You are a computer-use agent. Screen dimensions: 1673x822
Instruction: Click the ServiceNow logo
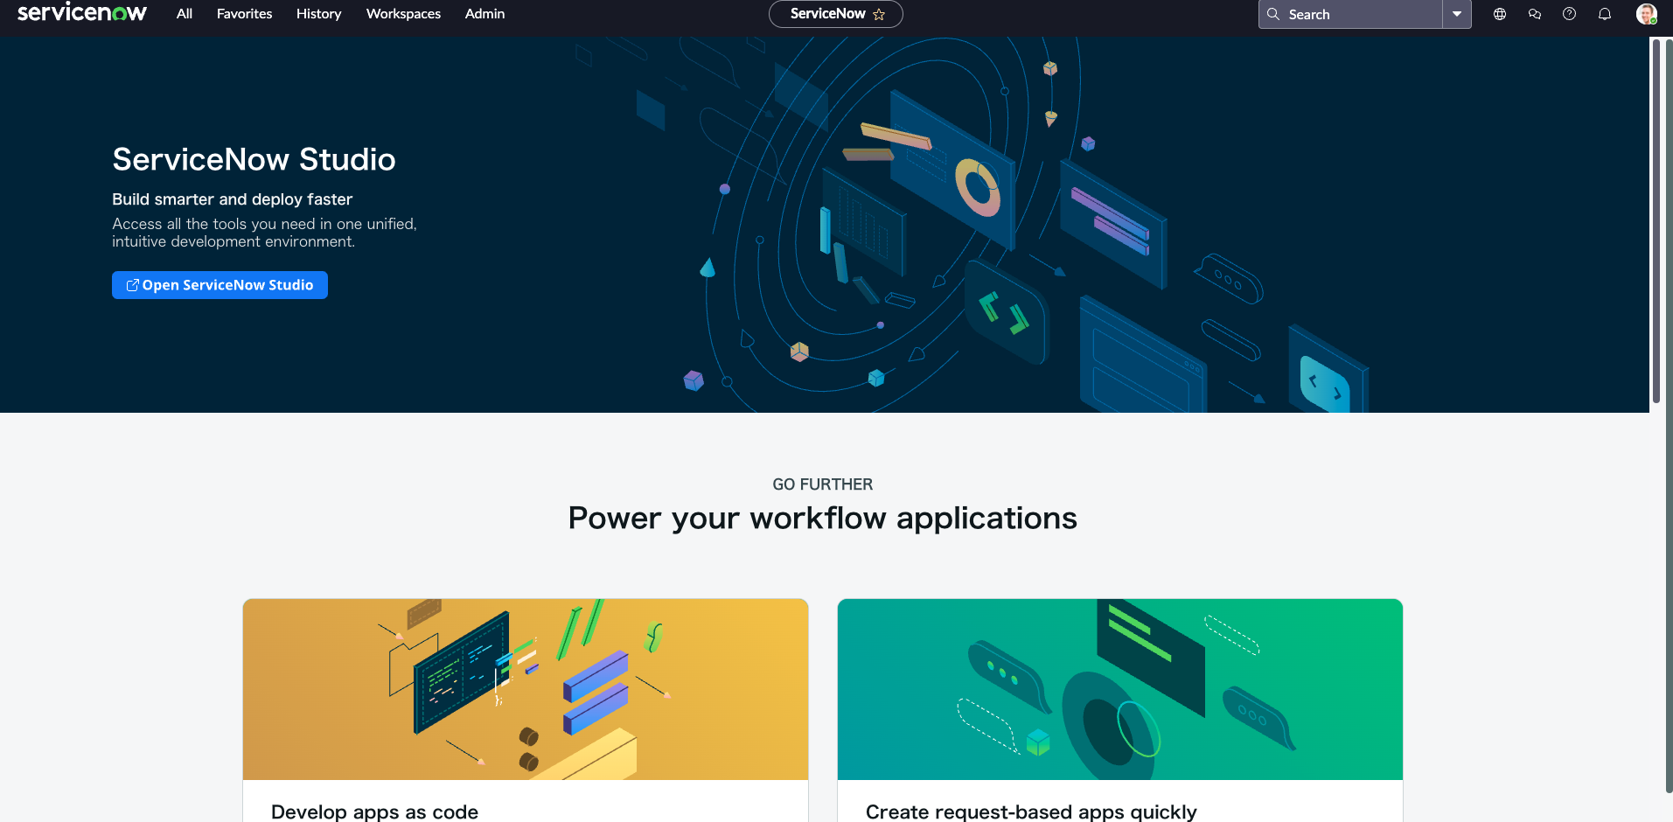pyautogui.click(x=82, y=12)
